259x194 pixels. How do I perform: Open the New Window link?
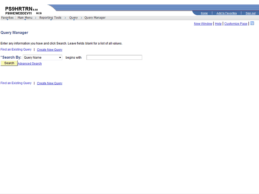(203, 24)
